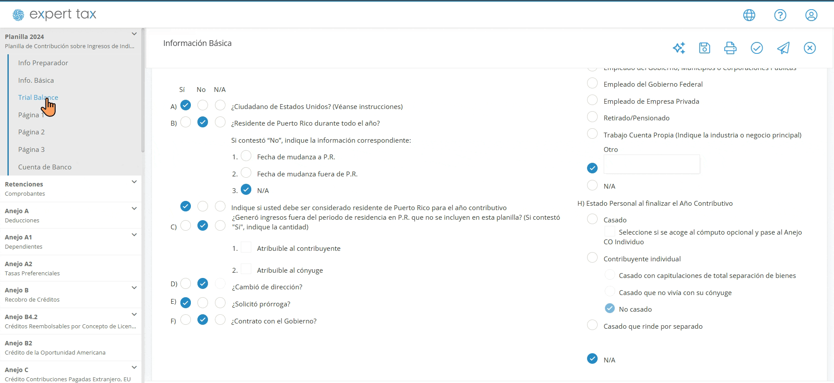Validate the return with the checkmark circle icon
Viewport: 834px width, 383px height.
coord(757,48)
